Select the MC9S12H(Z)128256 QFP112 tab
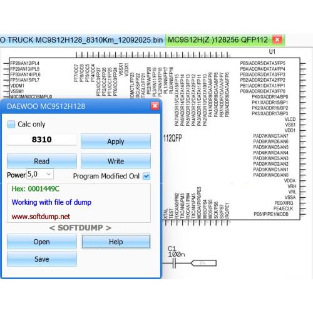Image resolution: width=313 pixels, height=313 pixels. (x=218, y=40)
